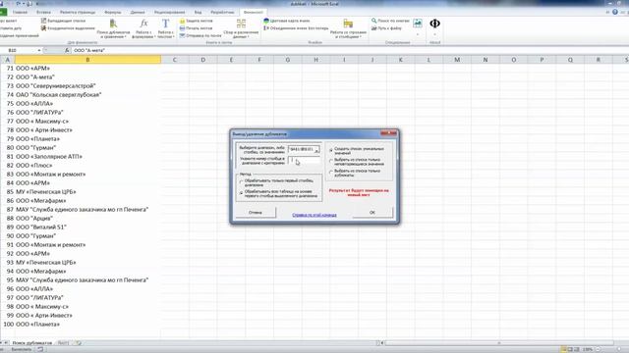Open the duplicates search and comparison tool

click(114, 28)
